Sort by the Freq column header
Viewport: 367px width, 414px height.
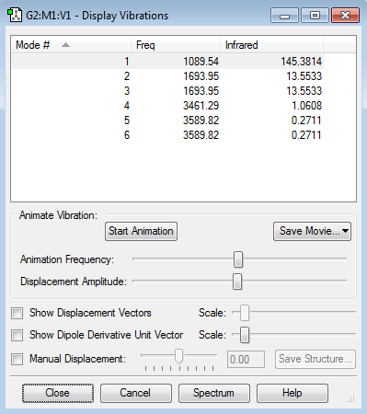[176, 45]
